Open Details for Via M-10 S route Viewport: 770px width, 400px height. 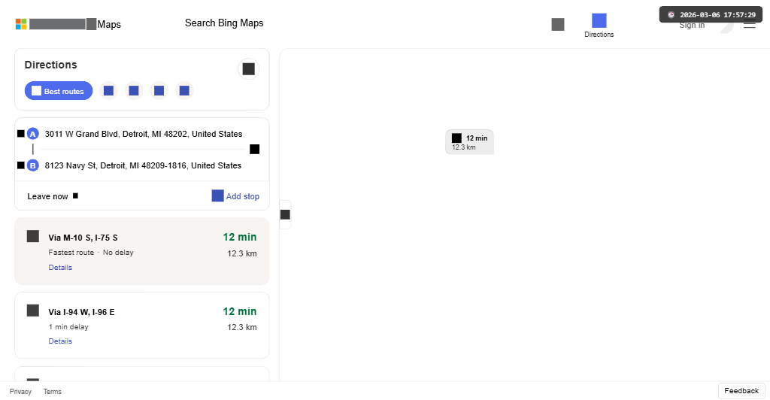click(60, 268)
